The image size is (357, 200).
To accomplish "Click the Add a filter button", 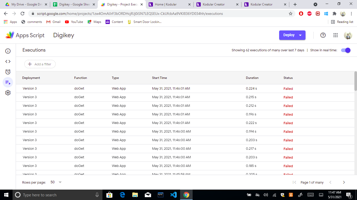I will [40, 64].
